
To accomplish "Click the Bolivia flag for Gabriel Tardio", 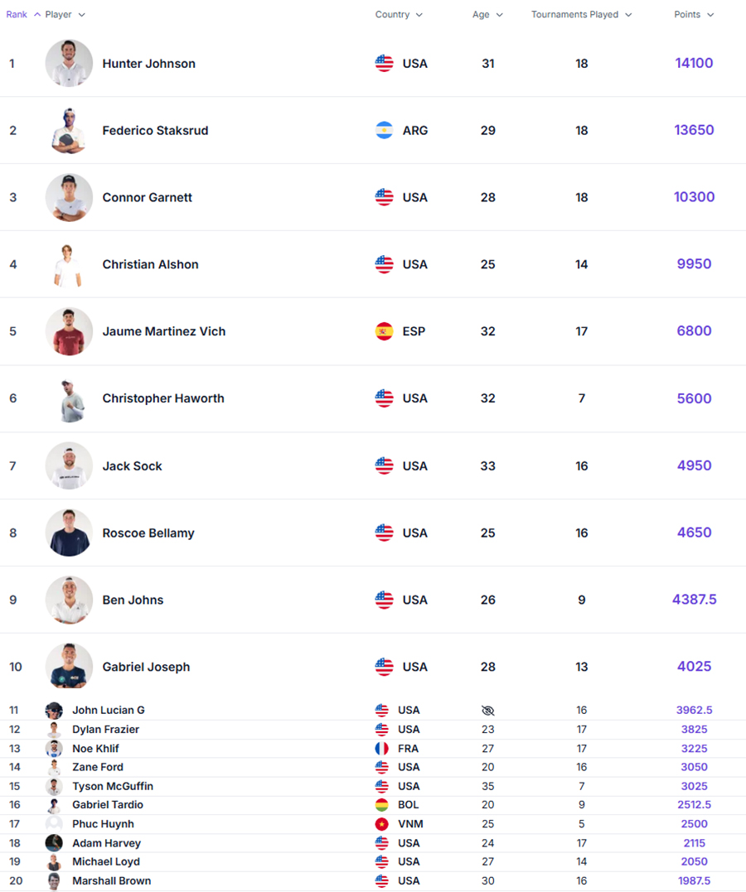I will (x=381, y=805).
